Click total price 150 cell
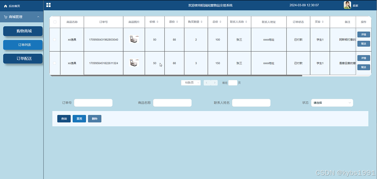377x179 pixels. pos(218,63)
